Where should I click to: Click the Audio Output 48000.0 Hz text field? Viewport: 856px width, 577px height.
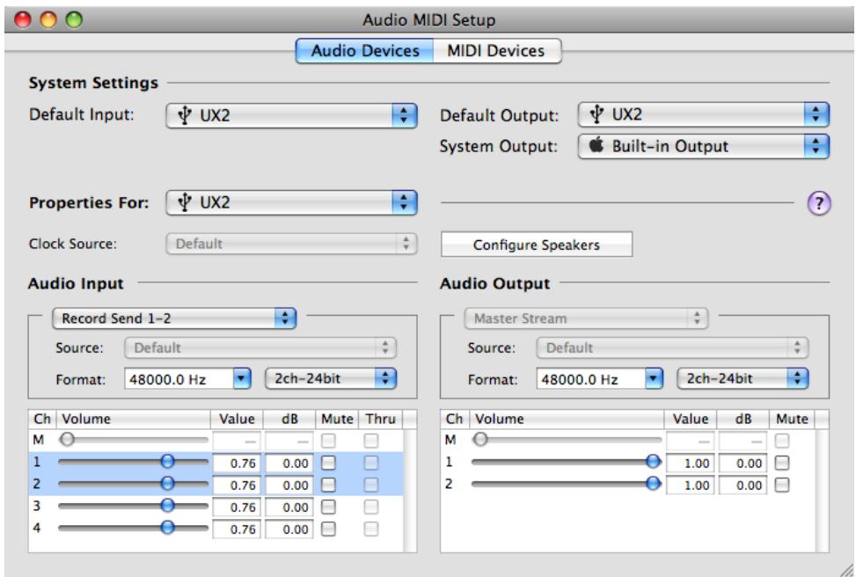point(590,379)
